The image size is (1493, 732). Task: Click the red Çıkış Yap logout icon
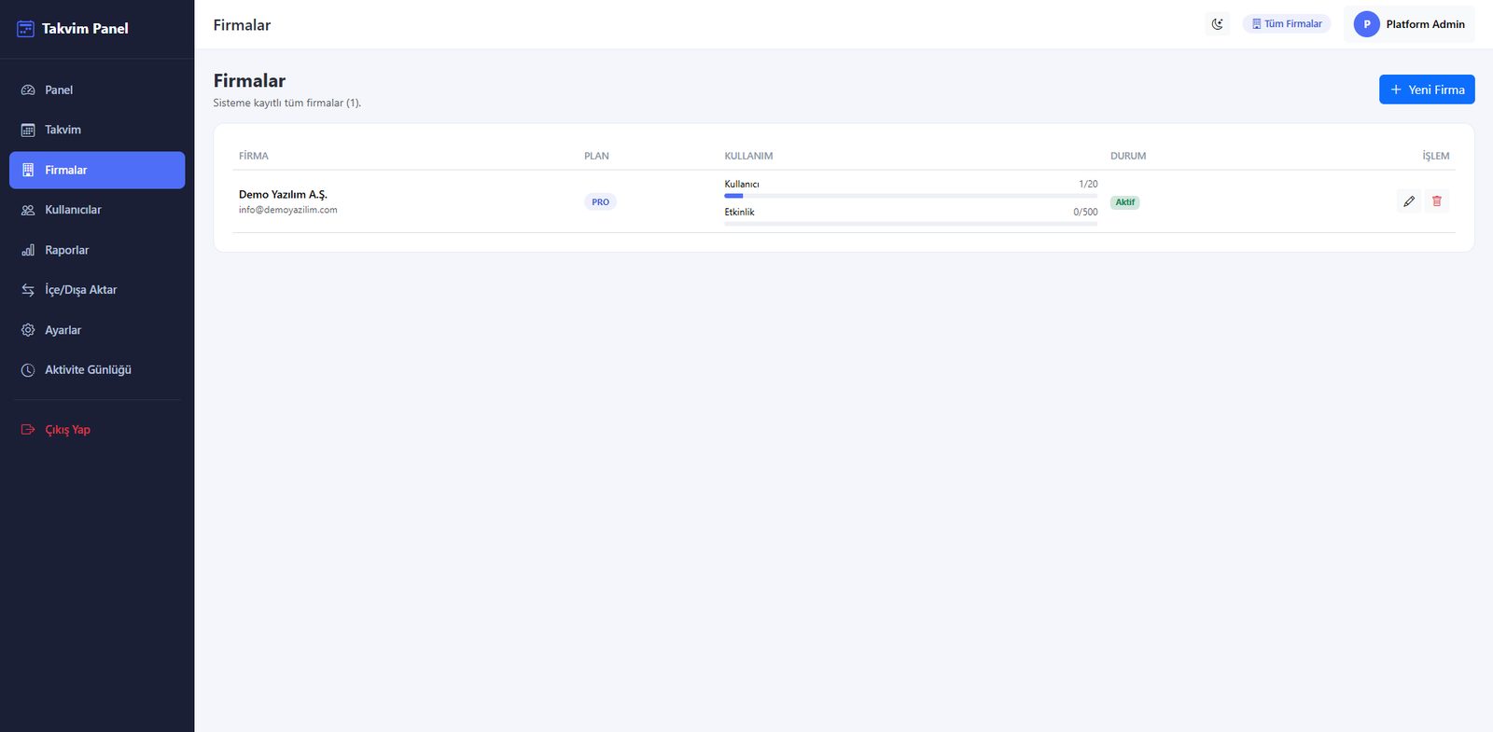28,430
